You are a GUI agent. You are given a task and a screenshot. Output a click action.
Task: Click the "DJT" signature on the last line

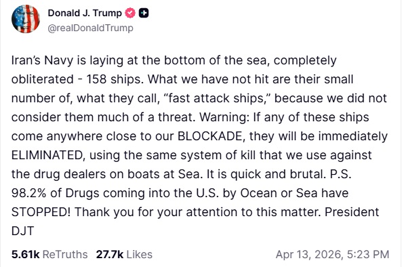22,231
